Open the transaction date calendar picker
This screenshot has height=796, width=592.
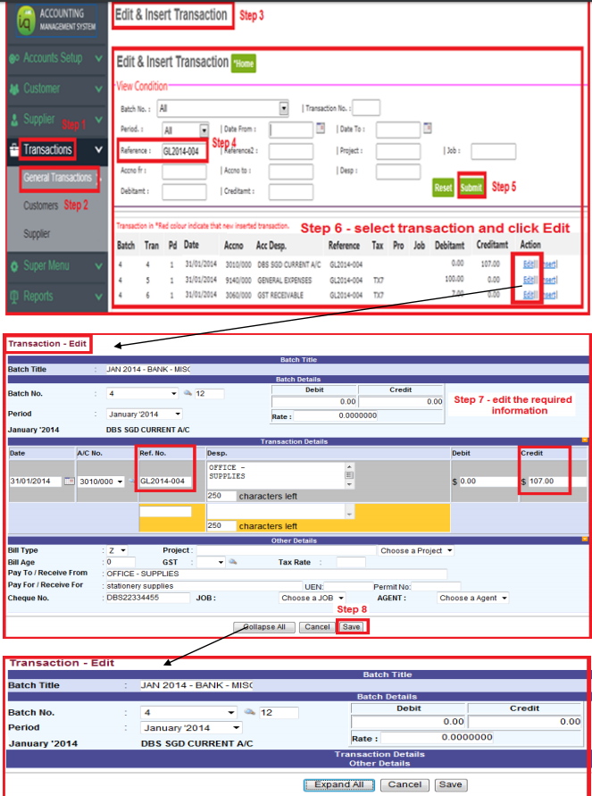pos(69,482)
